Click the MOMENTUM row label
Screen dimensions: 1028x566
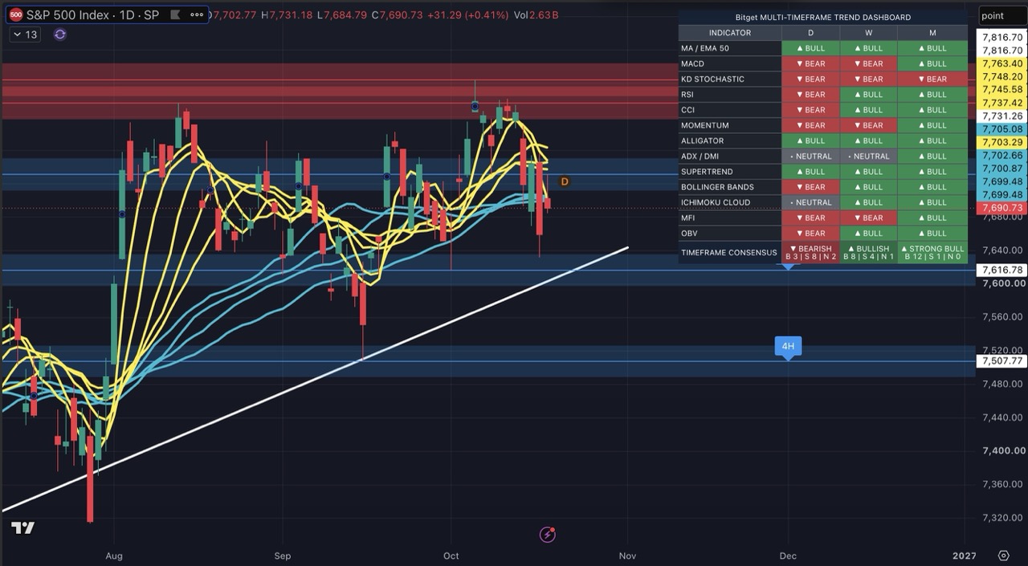[x=705, y=125]
